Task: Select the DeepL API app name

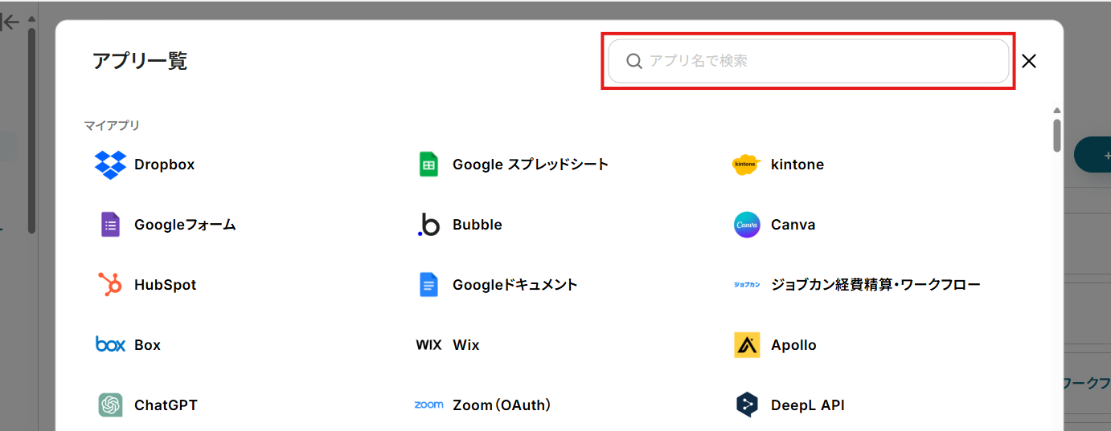Action: (808, 405)
